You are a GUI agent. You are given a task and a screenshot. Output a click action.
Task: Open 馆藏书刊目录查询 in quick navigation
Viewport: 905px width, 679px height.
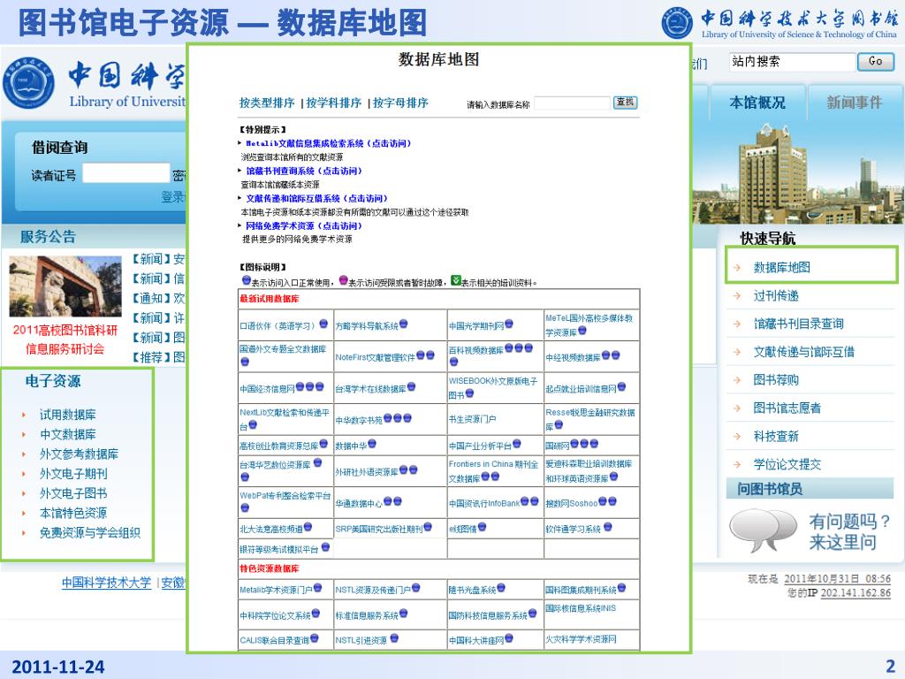pyautogui.click(x=799, y=324)
